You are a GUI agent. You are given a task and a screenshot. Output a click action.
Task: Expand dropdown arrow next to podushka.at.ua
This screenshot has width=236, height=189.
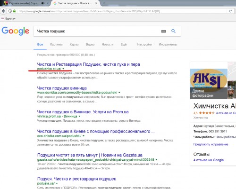coord(63,69)
